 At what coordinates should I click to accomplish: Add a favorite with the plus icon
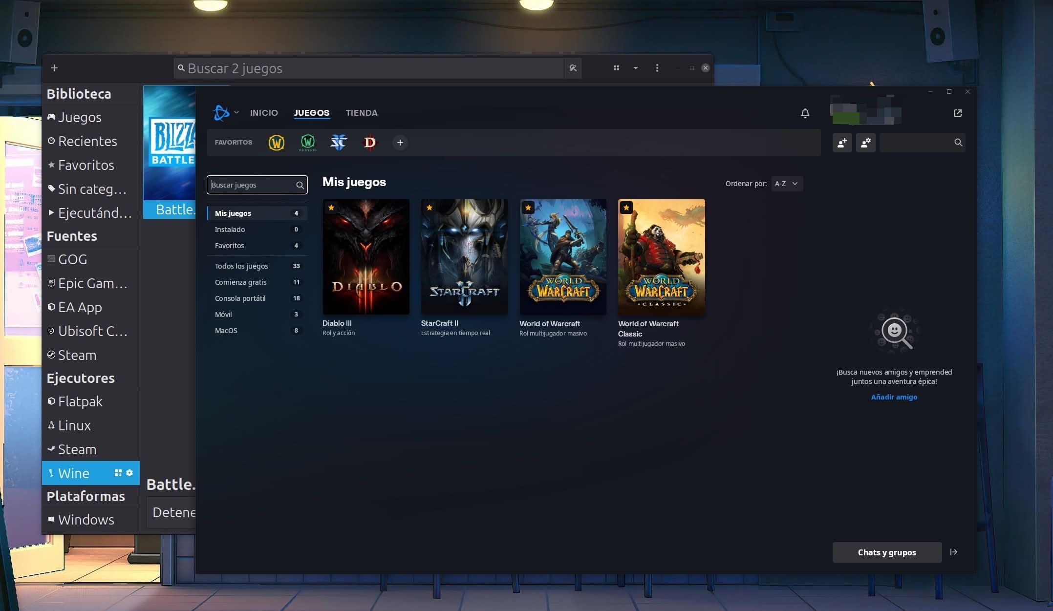400,143
